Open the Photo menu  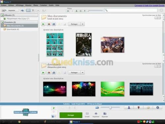point(36,5)
